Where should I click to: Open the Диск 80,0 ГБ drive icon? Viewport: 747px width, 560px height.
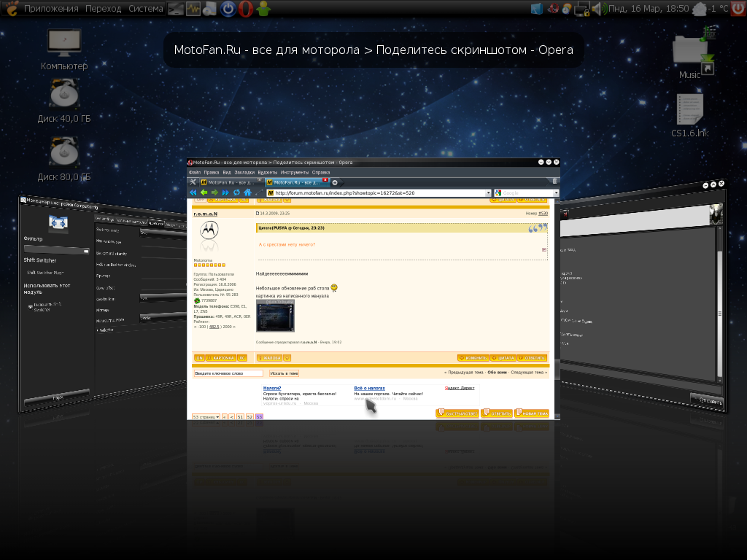tap(64, 160)
